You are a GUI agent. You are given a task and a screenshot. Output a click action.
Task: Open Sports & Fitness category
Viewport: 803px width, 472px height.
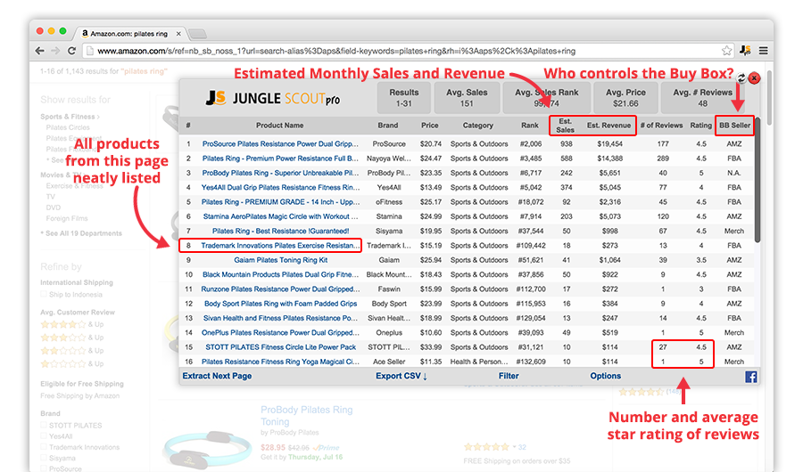[69, 117]
